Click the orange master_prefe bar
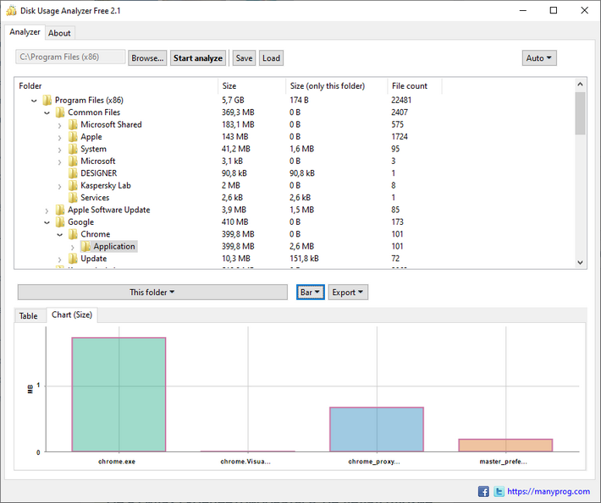 tap(505, 446)
